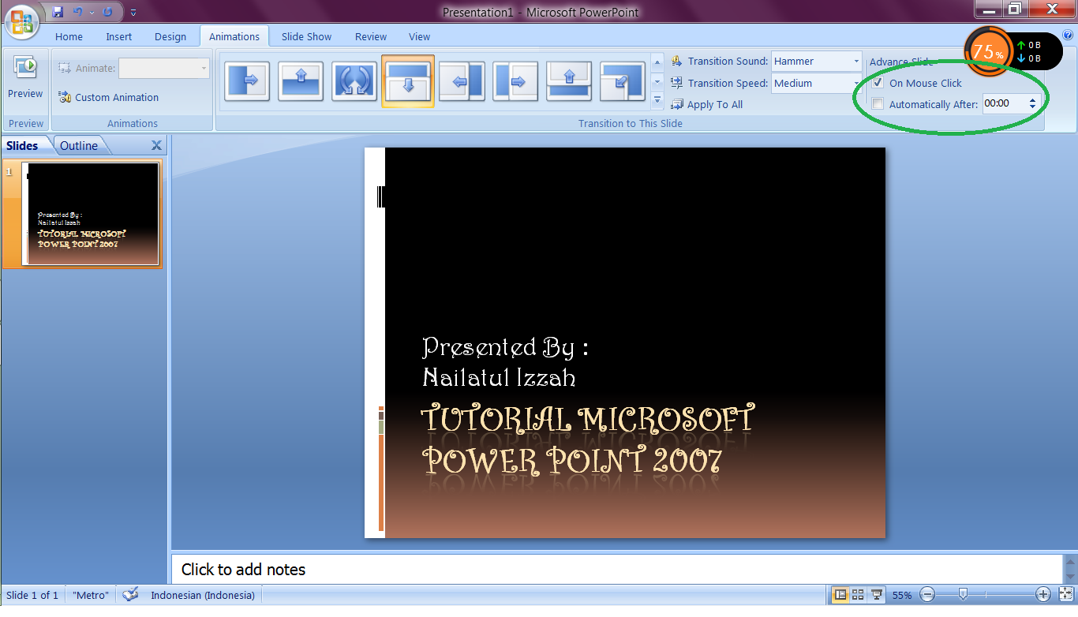Click the Preview slide icon in the ribbon

click(25, 68)
